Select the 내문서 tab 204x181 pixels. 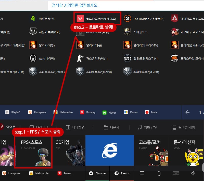coord(111,127)
